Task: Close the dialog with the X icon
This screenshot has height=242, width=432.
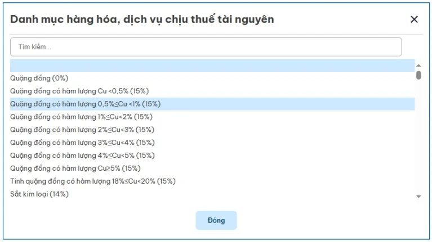Action: pos(414,20)
